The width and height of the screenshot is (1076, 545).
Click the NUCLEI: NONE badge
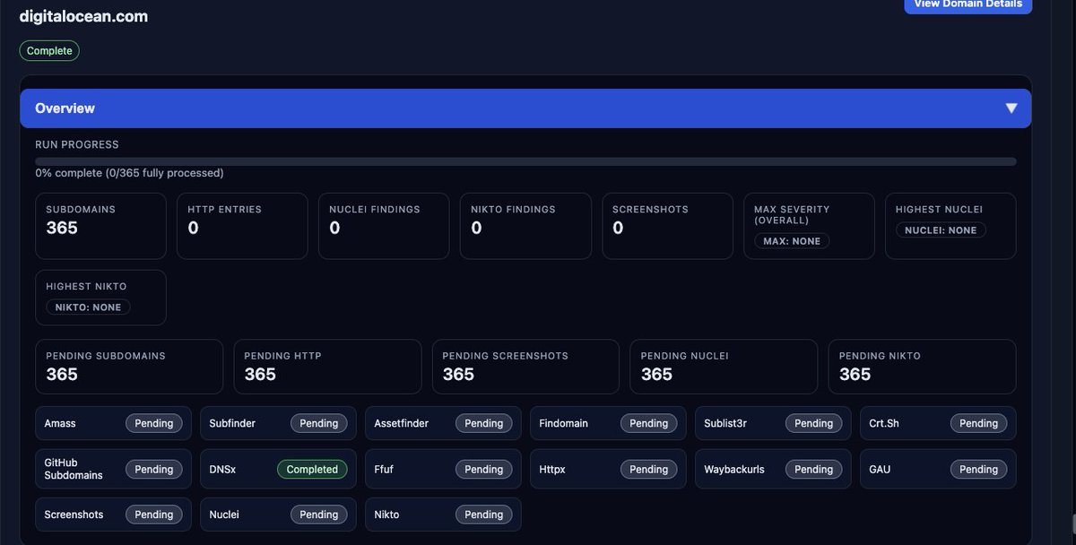(941, 230)
